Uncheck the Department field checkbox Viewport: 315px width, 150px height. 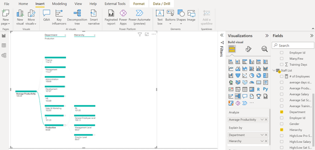click(x=282, y=112)
